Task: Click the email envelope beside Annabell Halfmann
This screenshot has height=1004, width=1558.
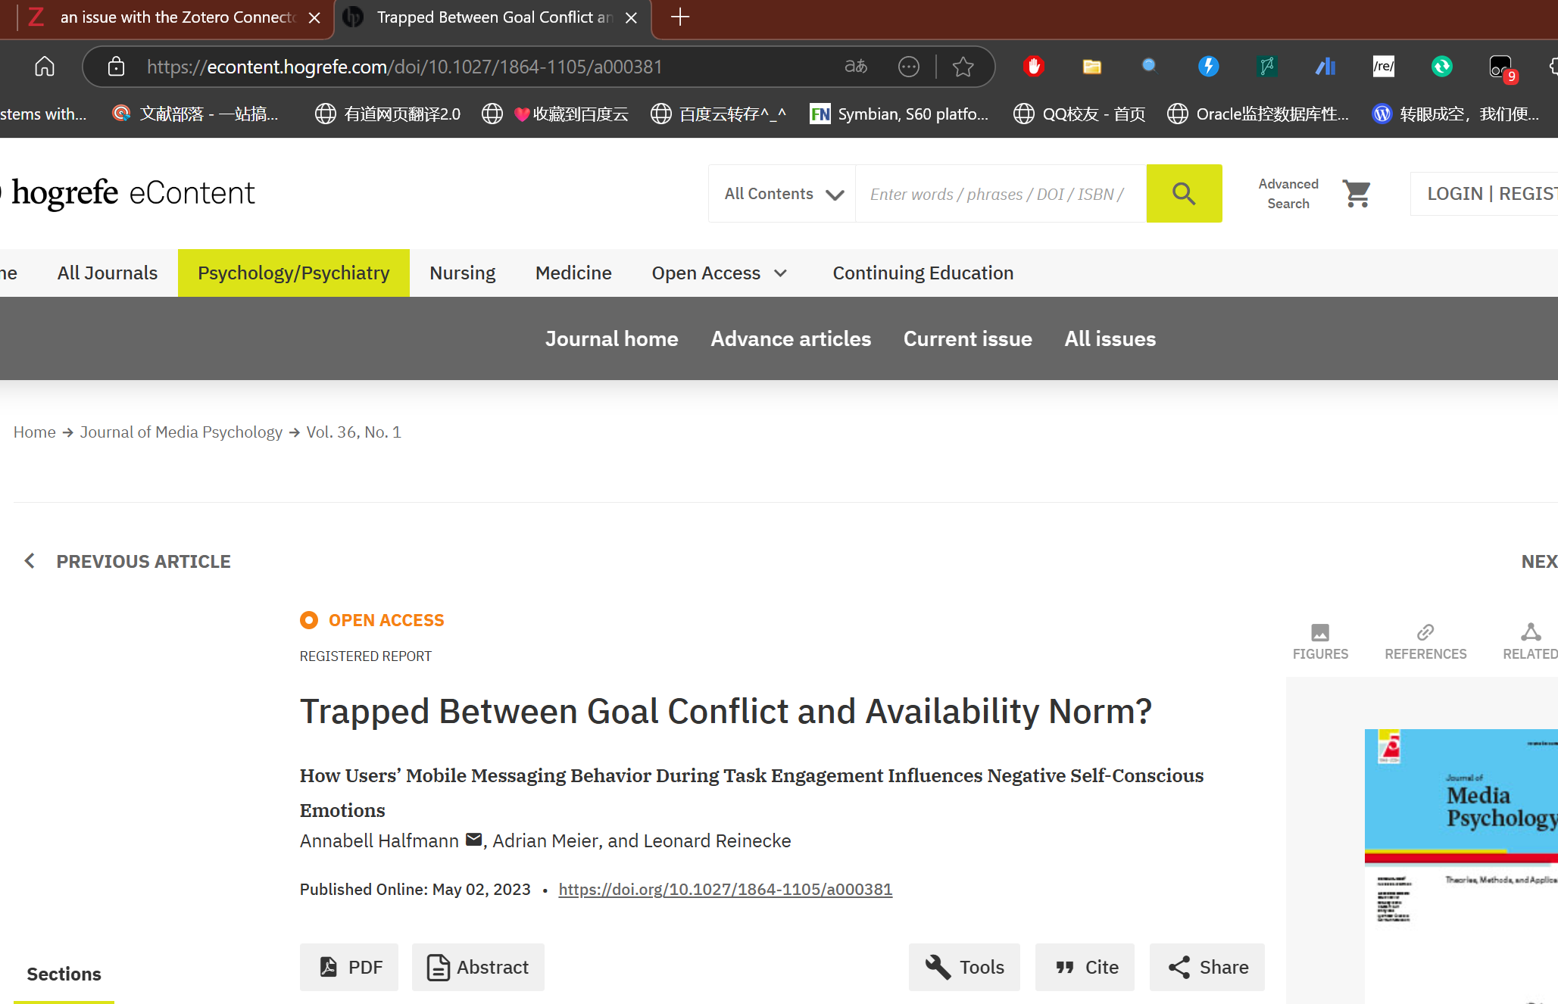Action: 473,840
